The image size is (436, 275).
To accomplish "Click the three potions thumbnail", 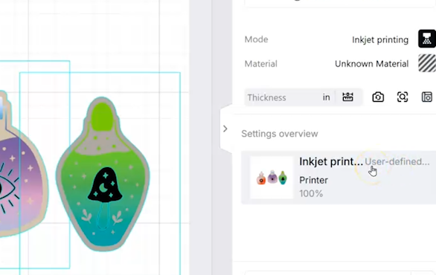I will [x=272, y=178].
